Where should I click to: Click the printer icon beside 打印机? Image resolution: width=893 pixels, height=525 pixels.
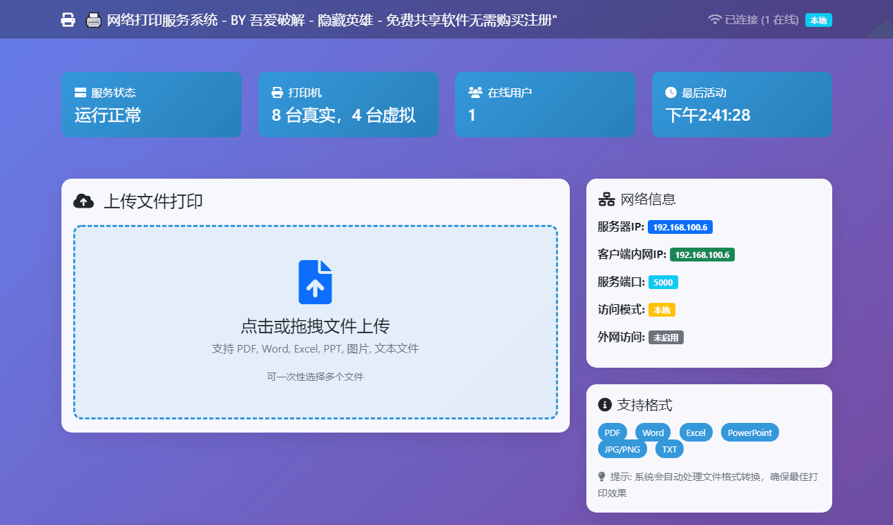(x=278, y=92)
